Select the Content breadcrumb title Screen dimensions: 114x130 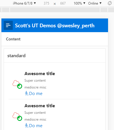13,39
